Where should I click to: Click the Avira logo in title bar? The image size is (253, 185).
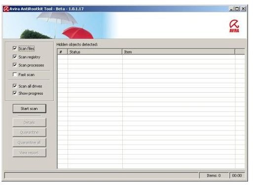(x=6, y=9)
